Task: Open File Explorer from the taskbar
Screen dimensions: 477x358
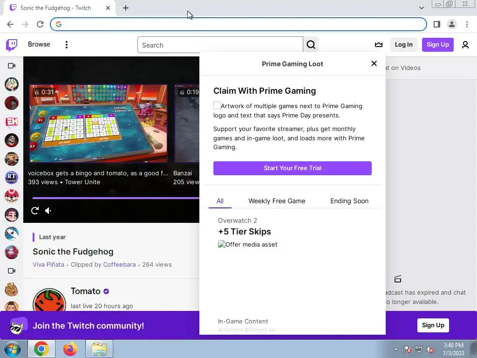Action: pyautogui.click(x=99, y=349)
